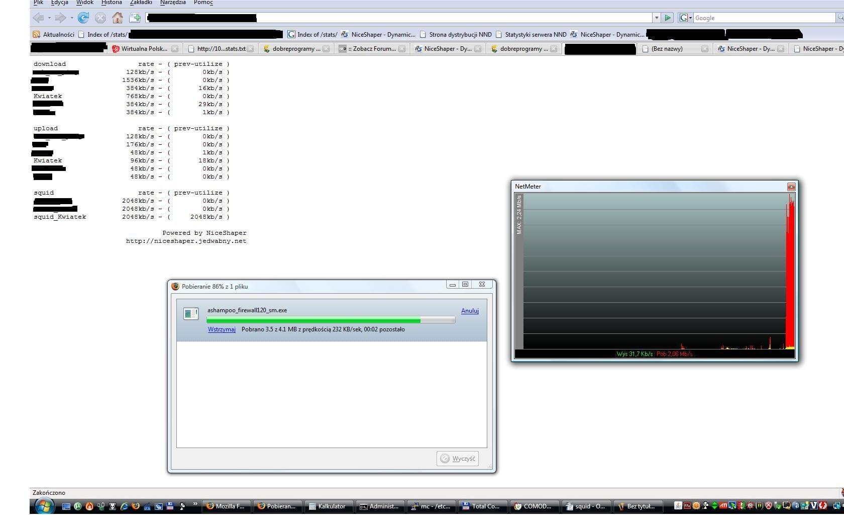Click the niceshaper.jedwabny.net URL text
844x528 pixels.
coord(186,241)
